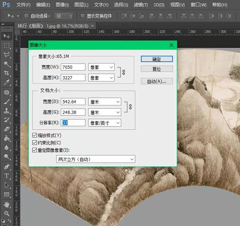Select the Rectangular Marquee tool
The height and width of the screenshot is (226, 240).
7,45
